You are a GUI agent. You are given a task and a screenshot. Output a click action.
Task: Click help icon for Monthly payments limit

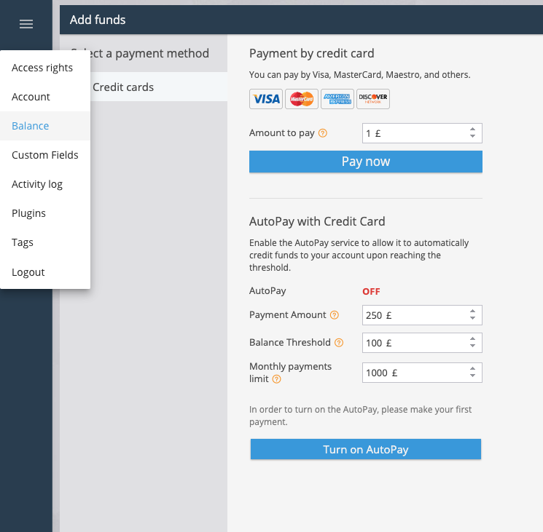click(x=277, y=379)
